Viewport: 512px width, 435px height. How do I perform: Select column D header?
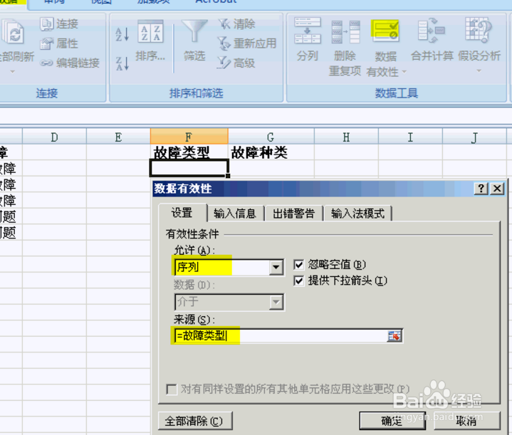(x=54, y=137)
